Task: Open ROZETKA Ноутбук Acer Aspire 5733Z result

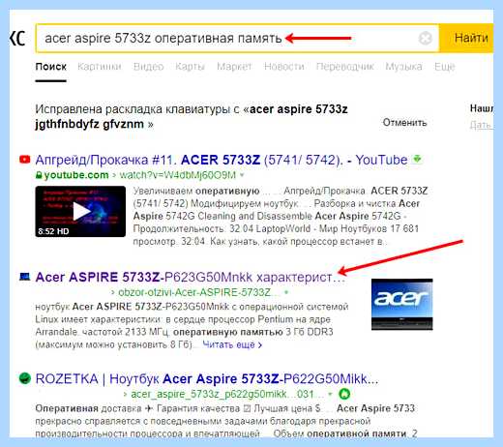Action: point(207,379)
